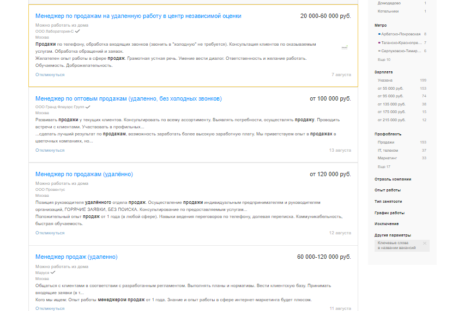Click 'Откликнуться' on the 'от 120 000 руб.' vacancy
The image size is (452, 311).
50,233
